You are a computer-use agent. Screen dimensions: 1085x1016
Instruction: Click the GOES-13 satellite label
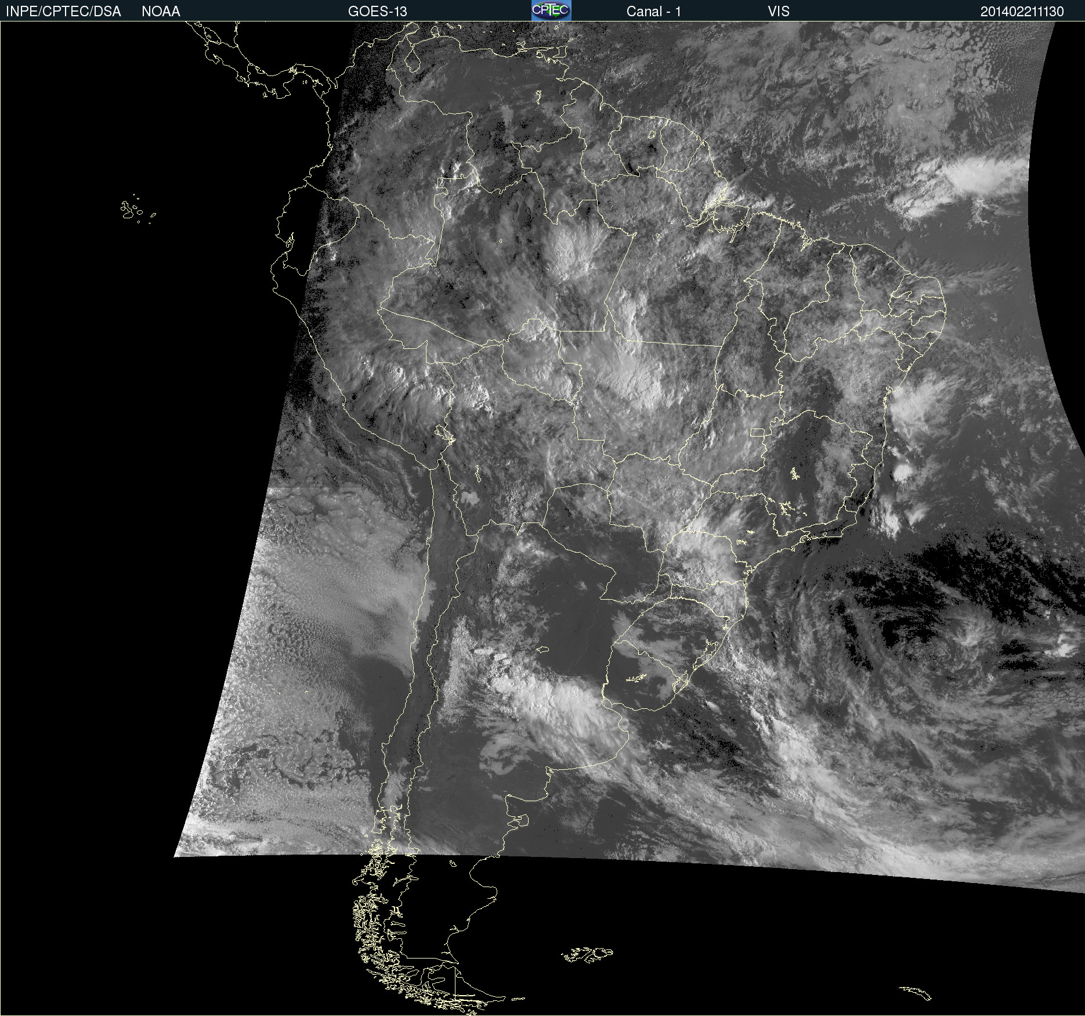click(377, 11)
